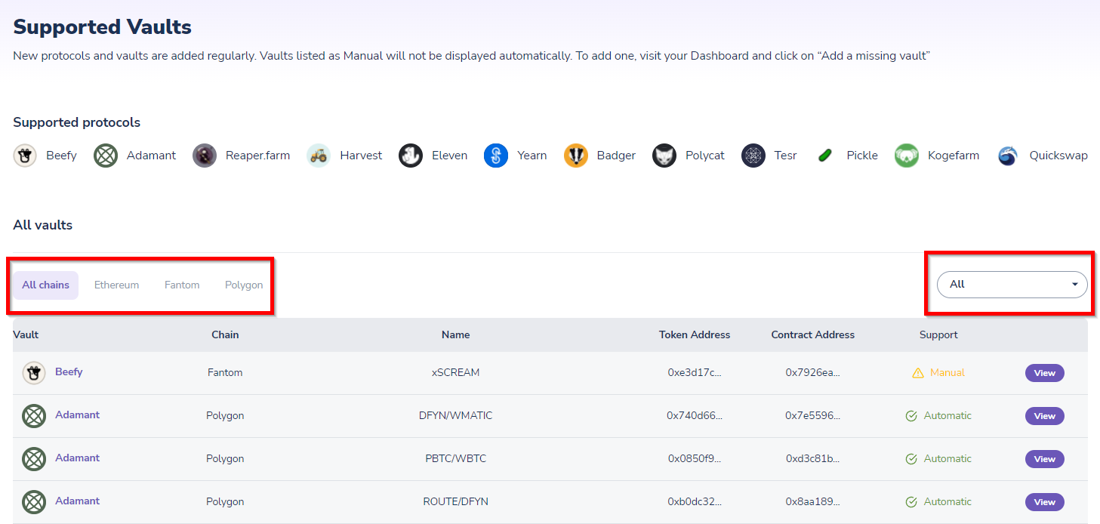Click contract address 0xd3c81b...

(812, 459)
